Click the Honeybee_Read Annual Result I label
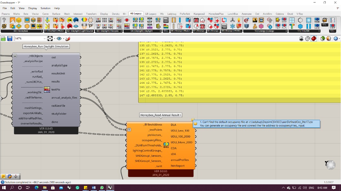Image resolution: width=341 pixels, height=191 pixels. (160, 115)
